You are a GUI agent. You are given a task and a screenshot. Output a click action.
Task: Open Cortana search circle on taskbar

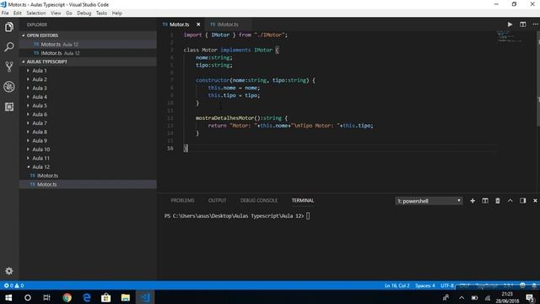[x=28, y=297]
